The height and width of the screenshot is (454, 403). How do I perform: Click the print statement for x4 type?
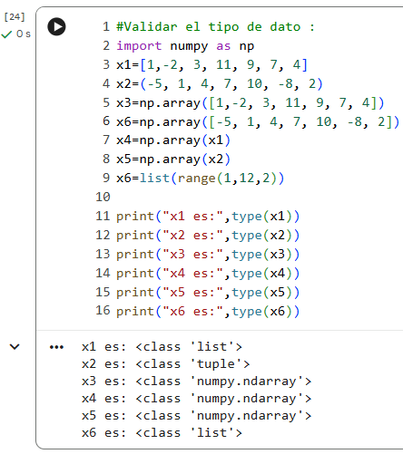pos(208,274)
